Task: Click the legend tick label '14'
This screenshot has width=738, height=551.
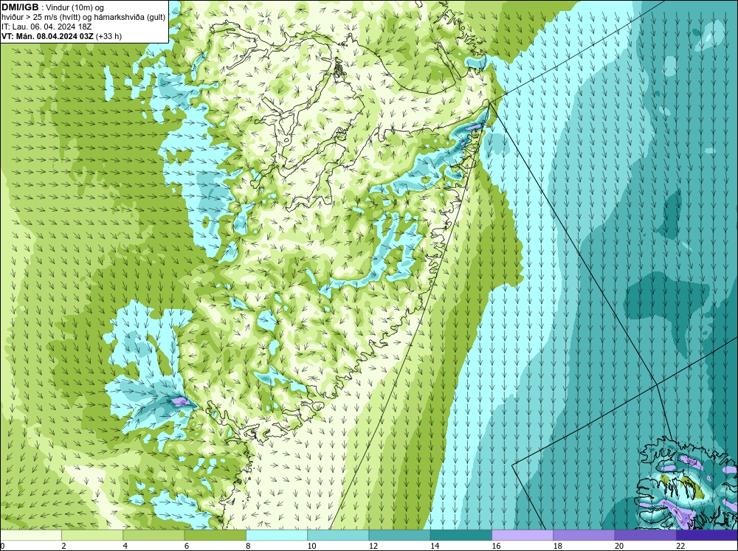Action: coord(435,546)
